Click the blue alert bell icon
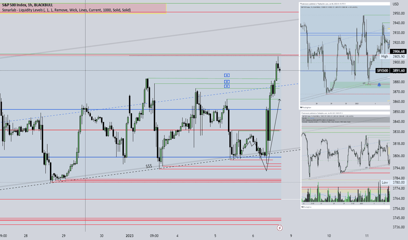Screen dimensions: 408x240 coord(379,85)
